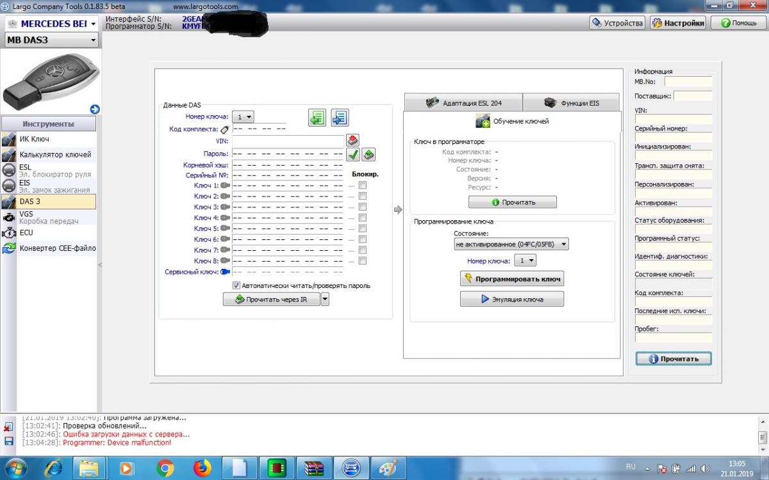Click the blue arrow under the key image
The image size is (769, 480).
tap(95, 109)
